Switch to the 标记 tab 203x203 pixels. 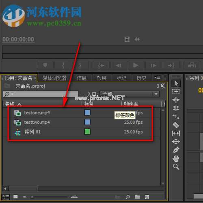point(121,78)
